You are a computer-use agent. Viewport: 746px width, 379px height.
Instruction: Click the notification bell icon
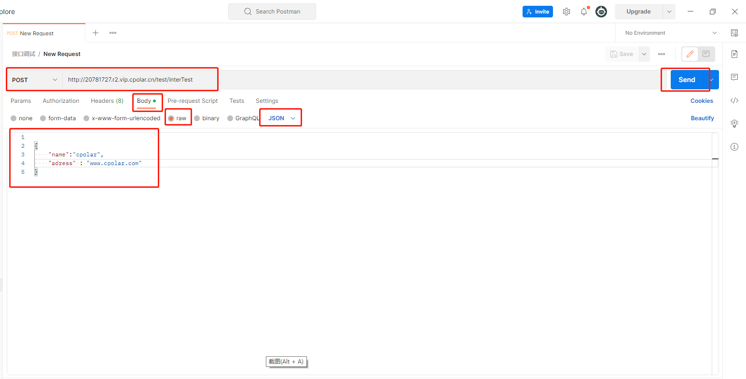click(584, 11)
